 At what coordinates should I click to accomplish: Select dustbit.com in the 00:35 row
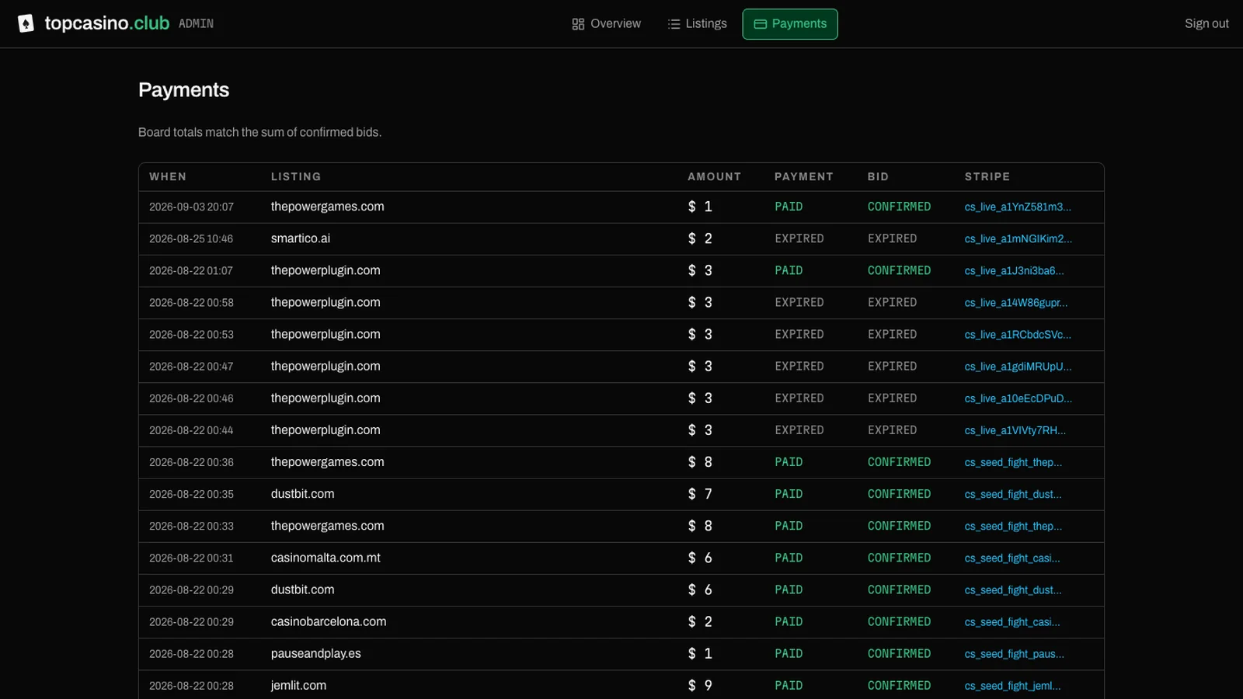click(x=302, y=494)
